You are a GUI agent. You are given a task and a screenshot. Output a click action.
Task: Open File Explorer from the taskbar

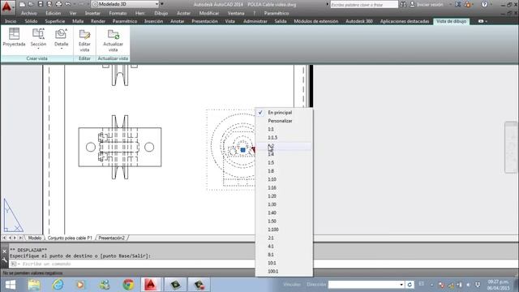click(x=34, y=285)
